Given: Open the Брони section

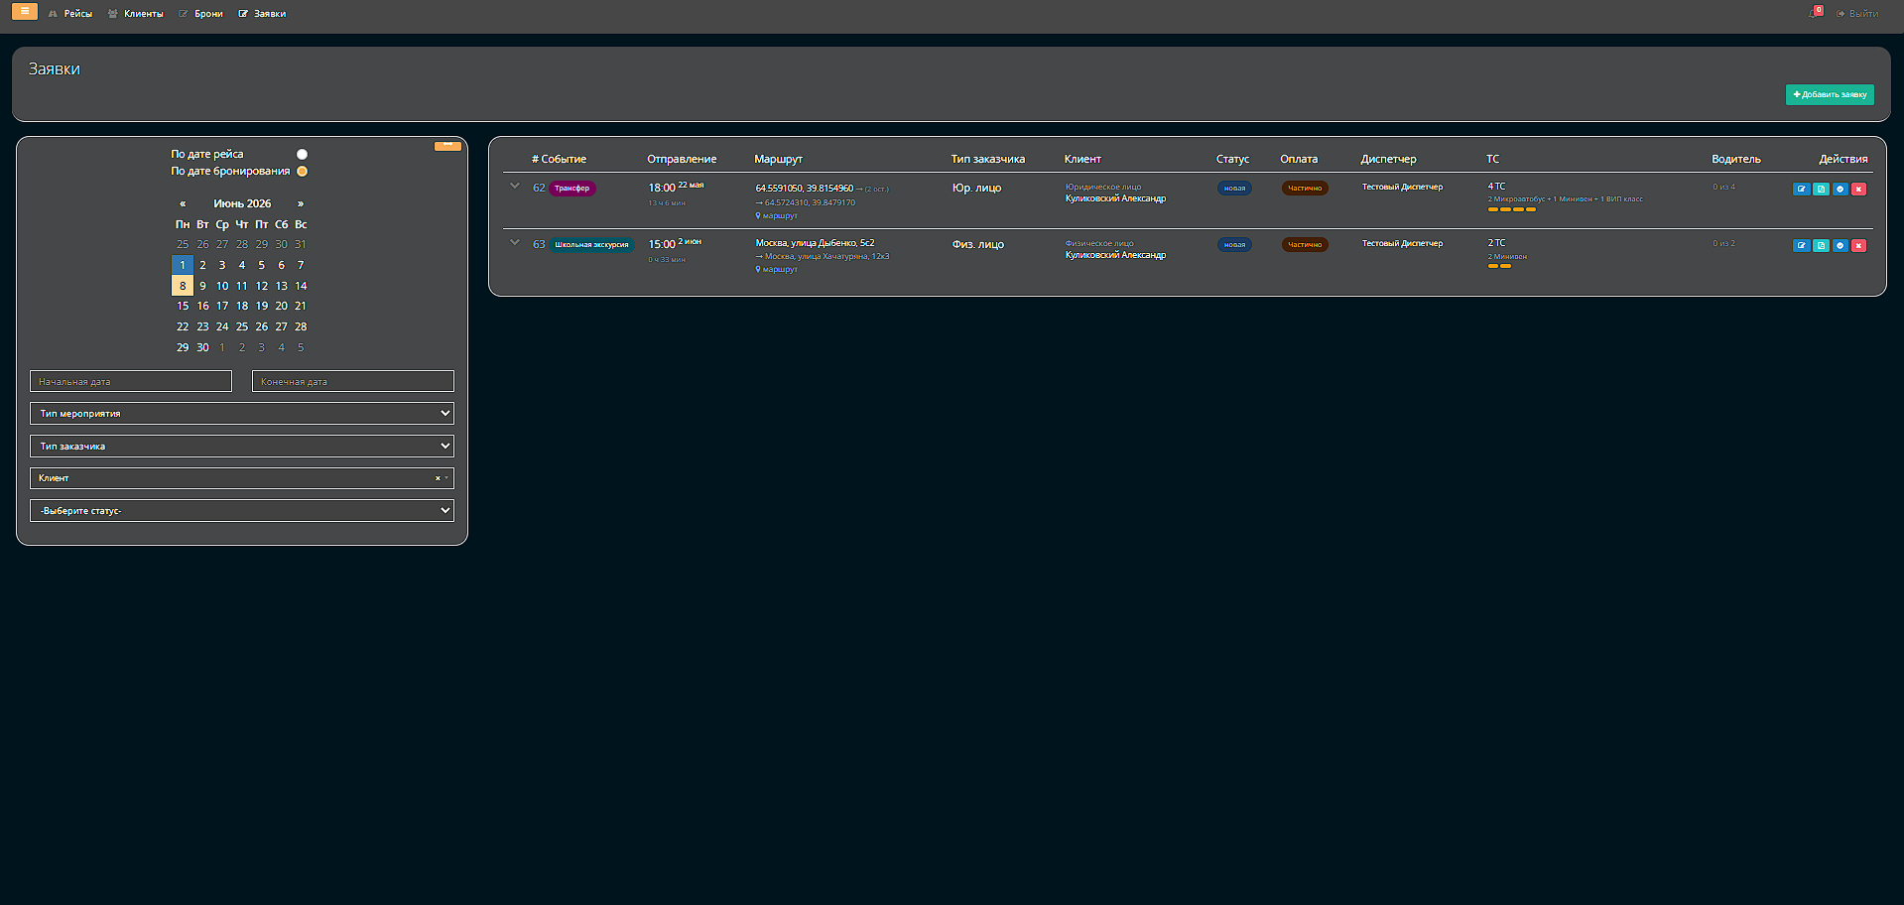Looking at the screenshot, I should (201, 14).
